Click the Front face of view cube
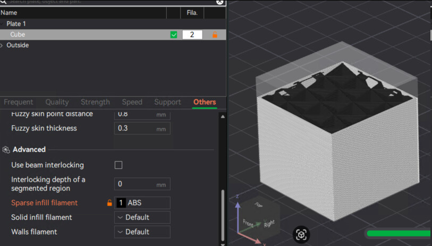Viewport: 432px width, 246px height. 248,223
